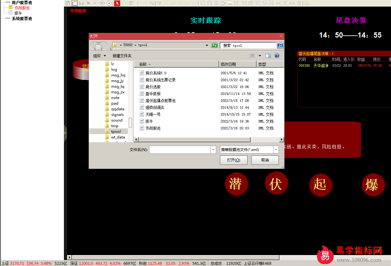Click the blue search magnifier icon

(280, 45)
